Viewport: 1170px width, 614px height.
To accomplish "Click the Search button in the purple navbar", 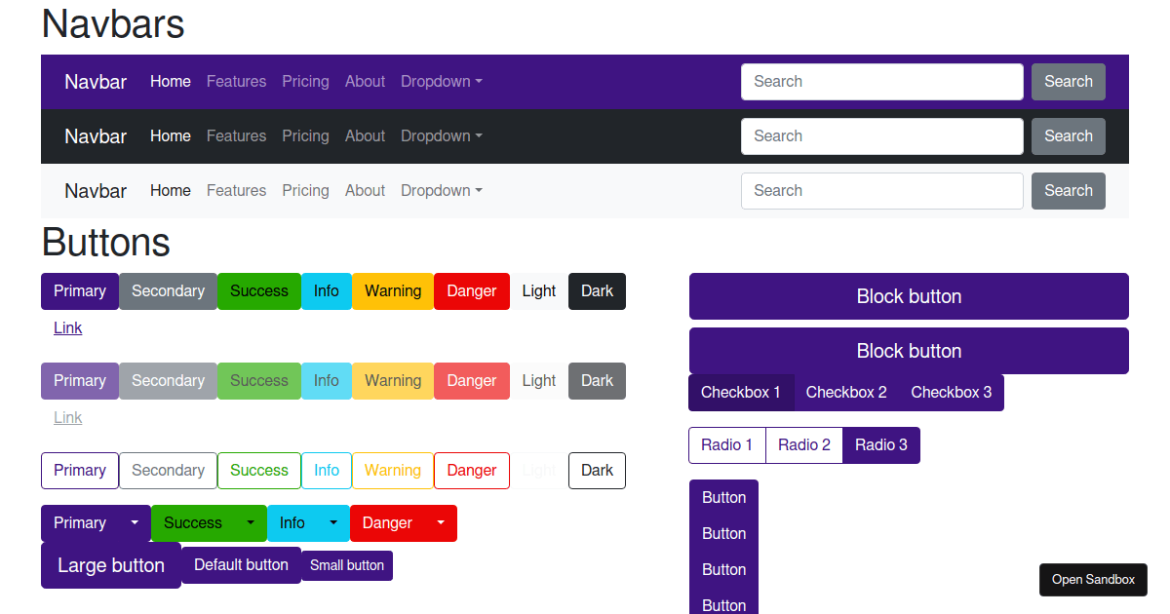I will coord(1068,81).
